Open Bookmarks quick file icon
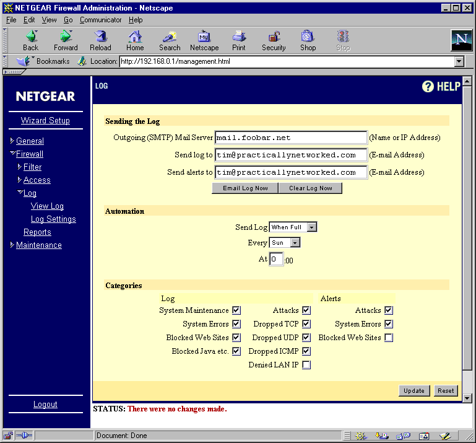This screenshot has height=443, width=476. [24, 61]
